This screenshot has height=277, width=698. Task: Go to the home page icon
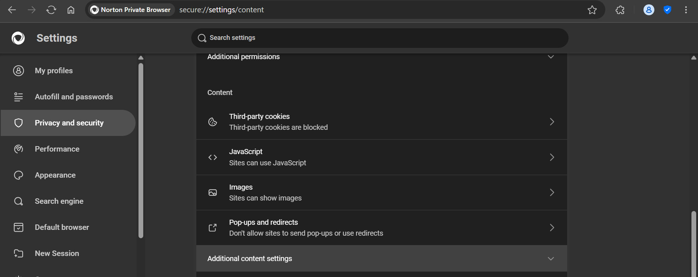coord(71,10)
